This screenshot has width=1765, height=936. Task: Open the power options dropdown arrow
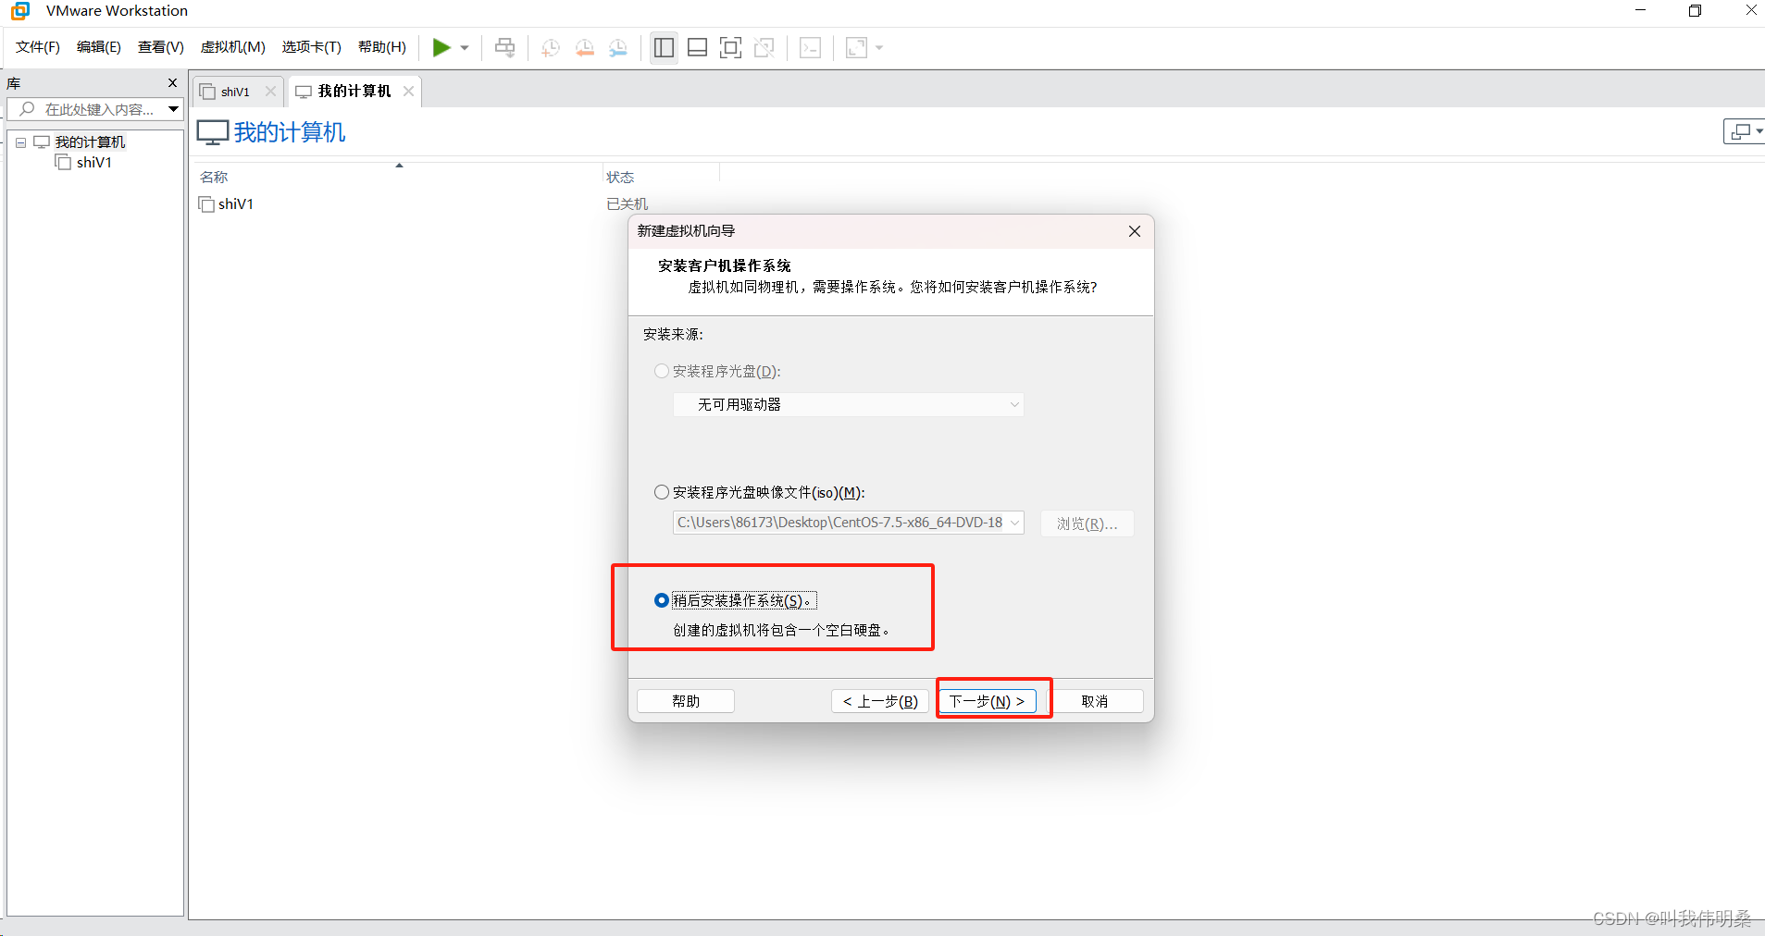465,48
